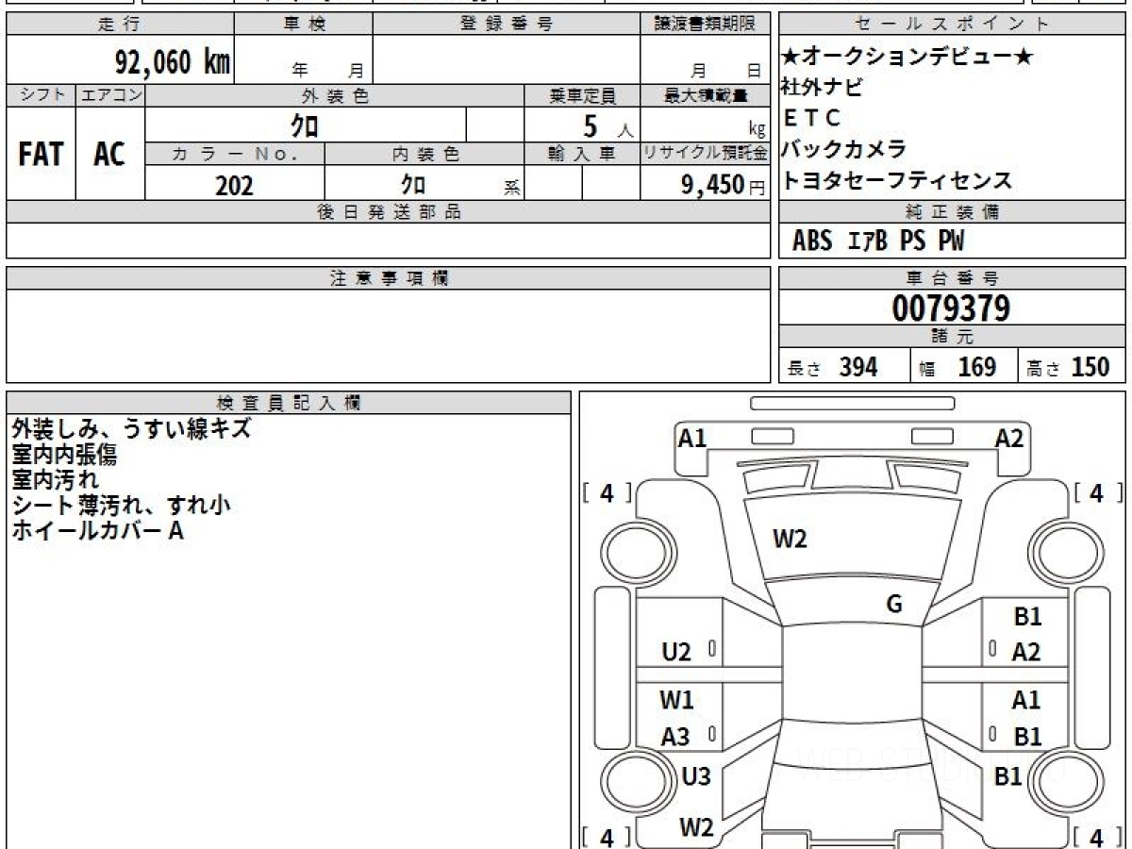Click the FAT shift type cell
Screen dimensions: 1132x849
41,154
